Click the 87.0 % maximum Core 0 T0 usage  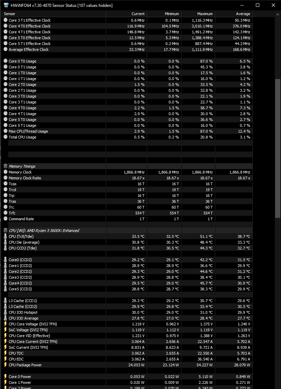206,61
